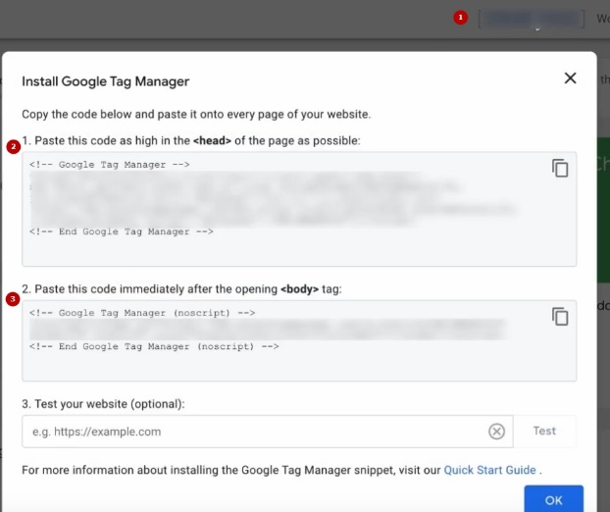Copy the body noscript snippet code
610x512 pixels.
pyautogui.click(x=560, y=316)
